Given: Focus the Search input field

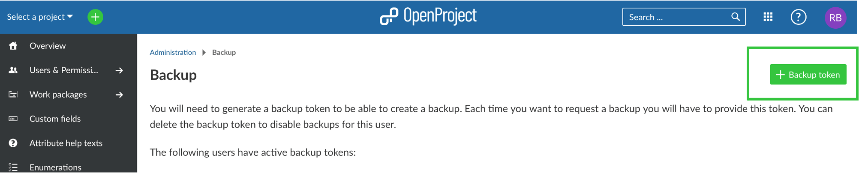Looking at the screenshot, I should [x=677, y=17].
